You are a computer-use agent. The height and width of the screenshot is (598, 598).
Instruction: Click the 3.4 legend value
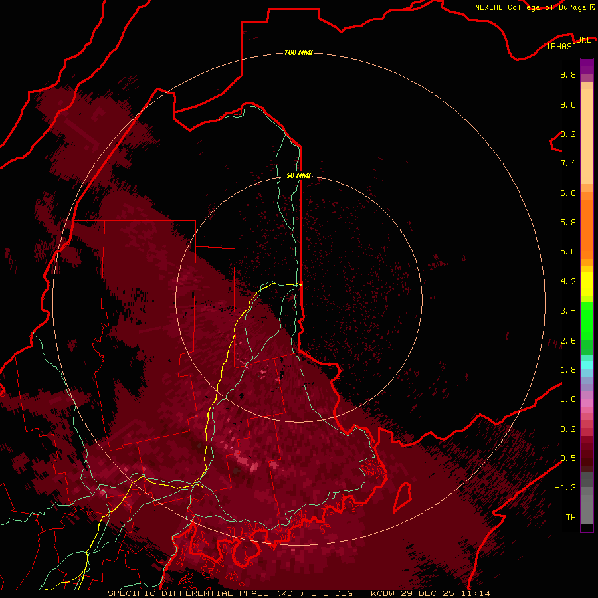point(568,311)
